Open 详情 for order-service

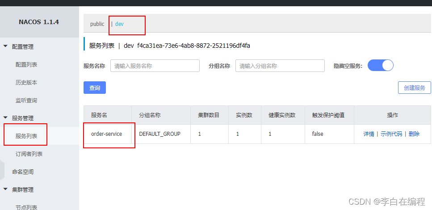pyautogui.click(x=369, y=134)
